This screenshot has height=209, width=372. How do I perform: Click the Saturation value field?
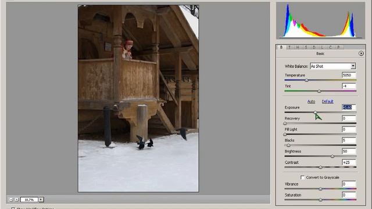(349, 195)
